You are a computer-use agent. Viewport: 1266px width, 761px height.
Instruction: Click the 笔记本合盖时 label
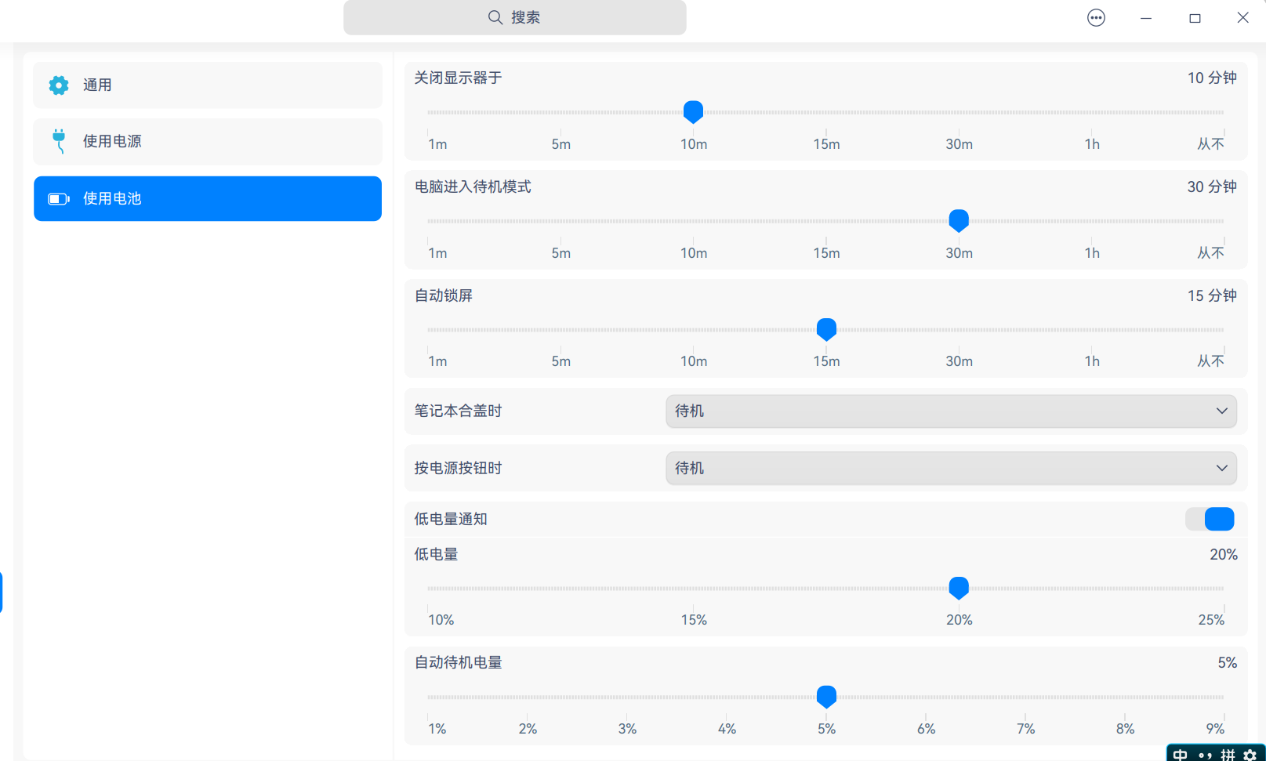(x=458, y=411)
